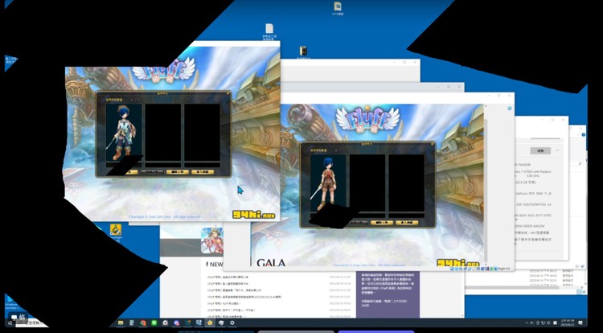Click the rightmost yellow button in right Flyff dialog

pos(407,223)
